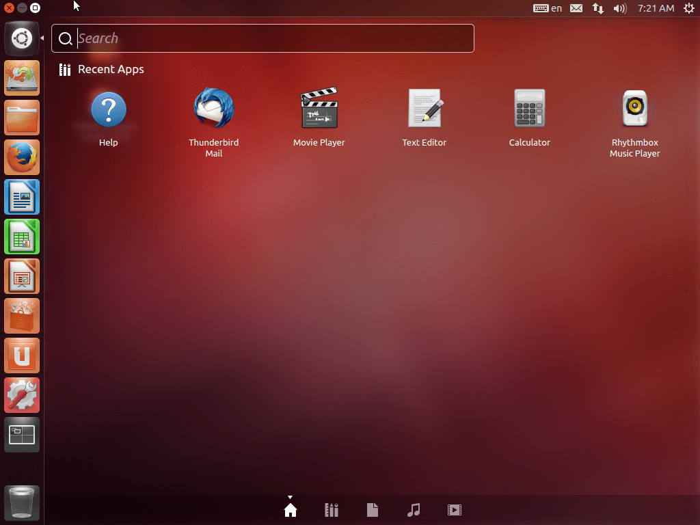Open the mail messaging indicator
Viewport: 700px width, 525px height.
click(x=576, y=8)
